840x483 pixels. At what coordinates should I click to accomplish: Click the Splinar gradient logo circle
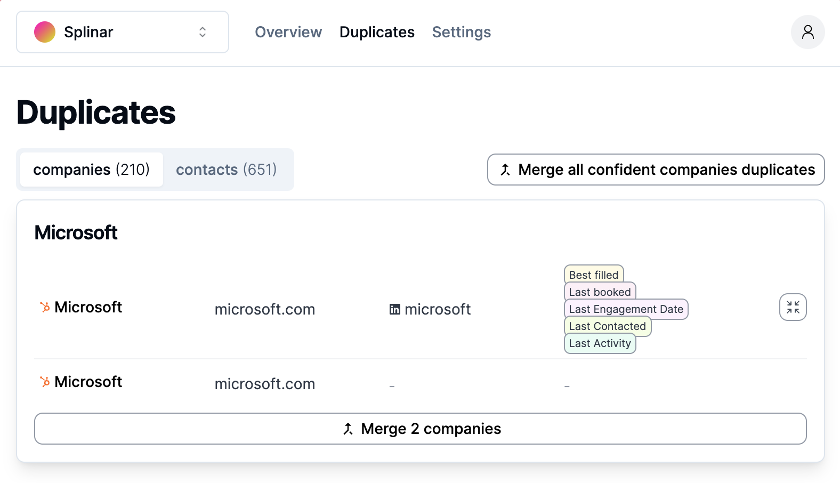(45, 32)
